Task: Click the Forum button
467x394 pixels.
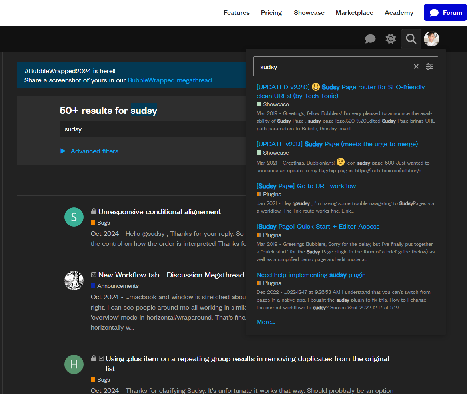Action: click(445, 12)
